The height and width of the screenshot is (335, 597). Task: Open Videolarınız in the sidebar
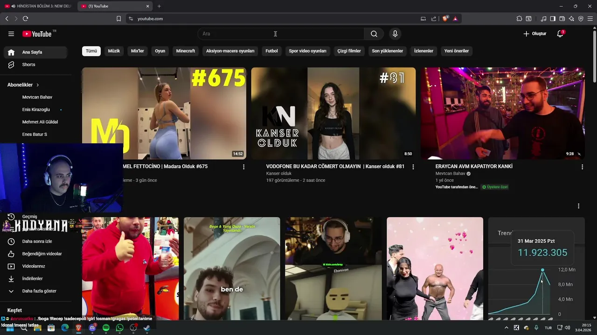[34, 266]
